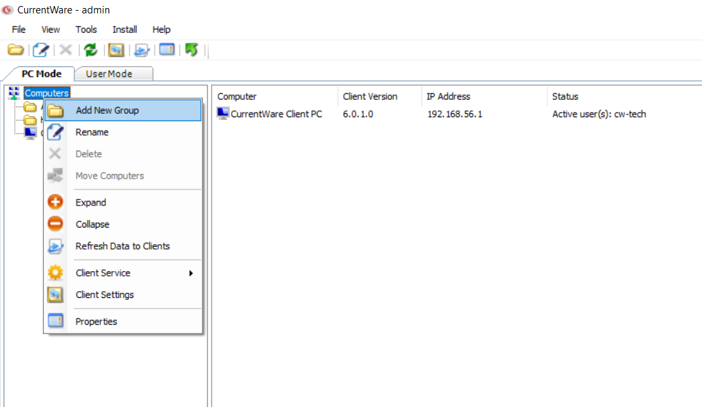Click the pencil Rename icon in the toolbar
702x407 pixels.
pos(41,50)
